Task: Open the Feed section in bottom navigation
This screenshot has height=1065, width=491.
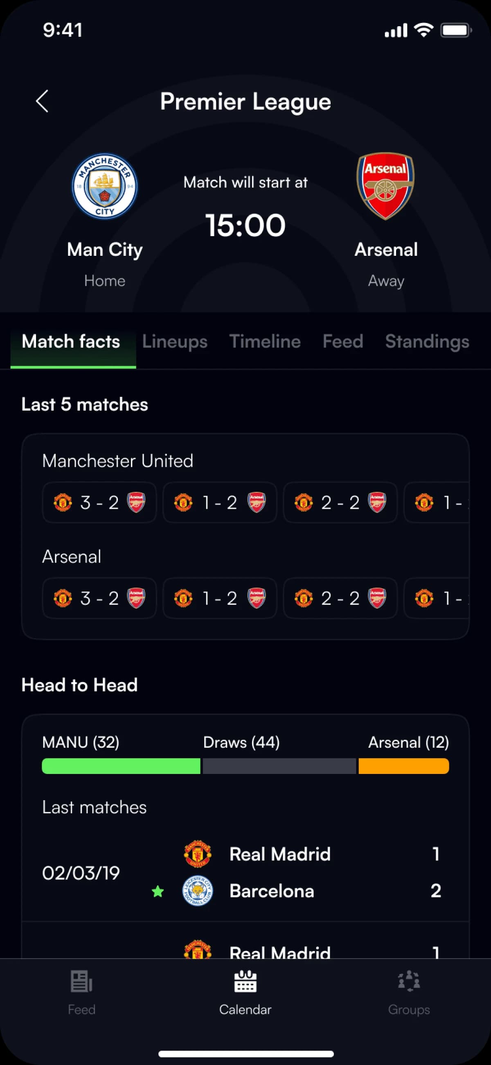Action: (81, 992)
